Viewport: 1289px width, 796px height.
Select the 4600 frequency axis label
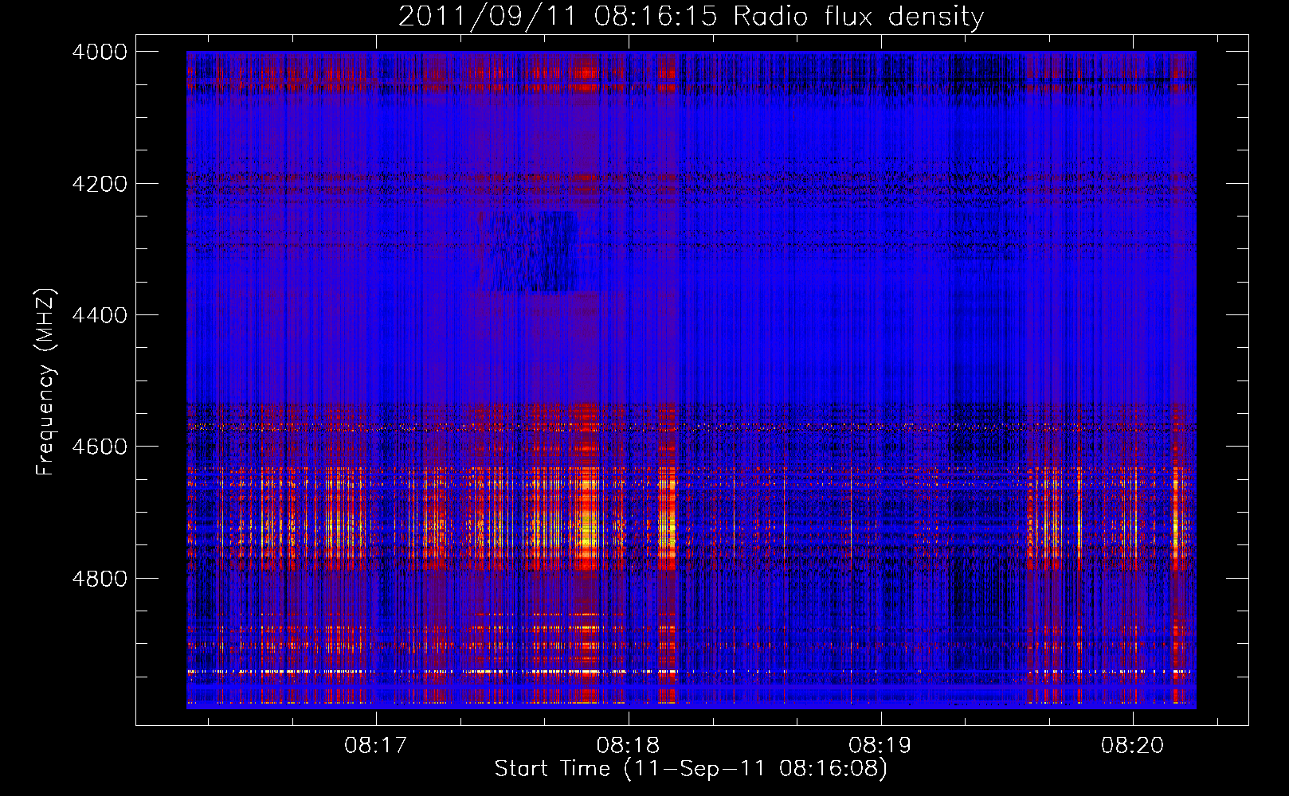pos(100,447)
